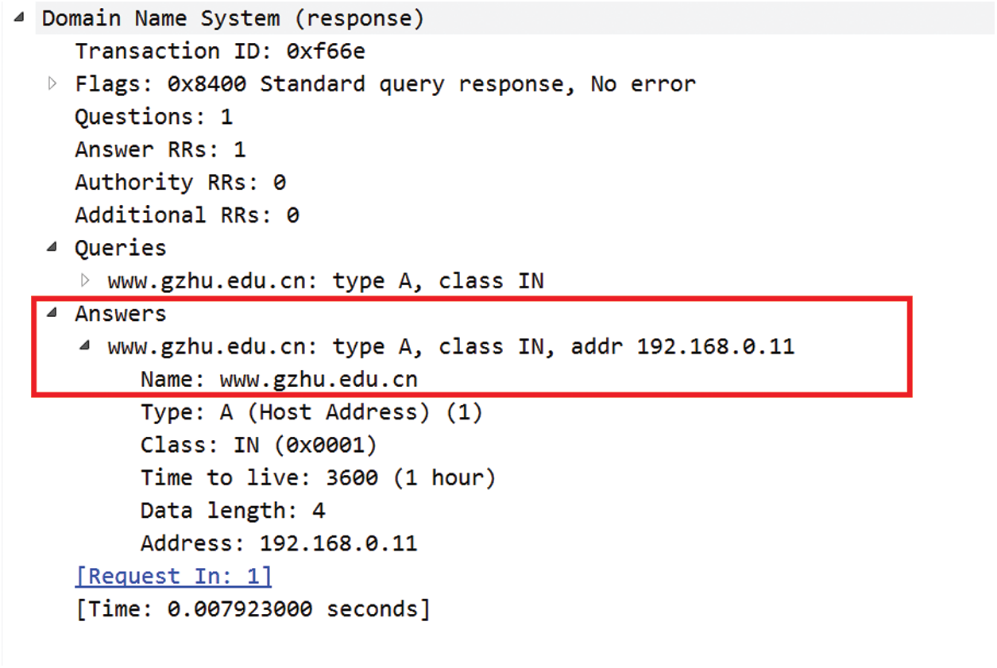997x668 pixels.
Task: Collapse the Queries section
Action: tap(52, 247)
